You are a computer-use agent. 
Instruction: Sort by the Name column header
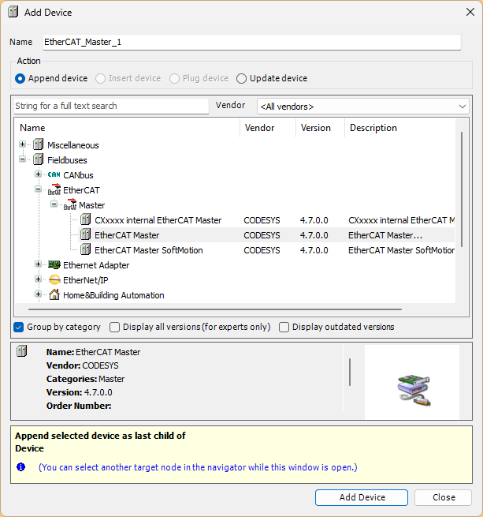(127, 128)
